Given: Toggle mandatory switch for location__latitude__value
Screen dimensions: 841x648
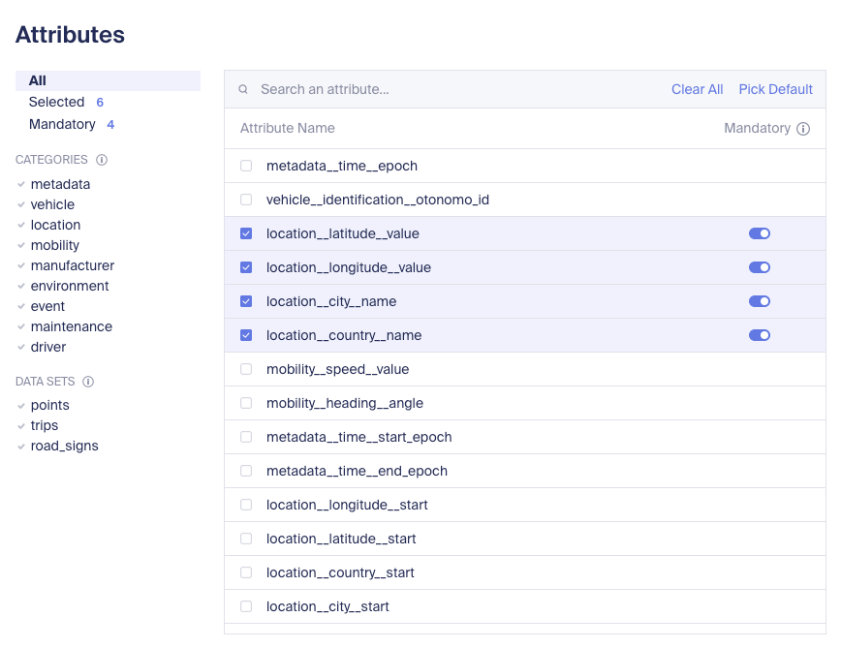Looking at the screenshot, I should 760,233.
